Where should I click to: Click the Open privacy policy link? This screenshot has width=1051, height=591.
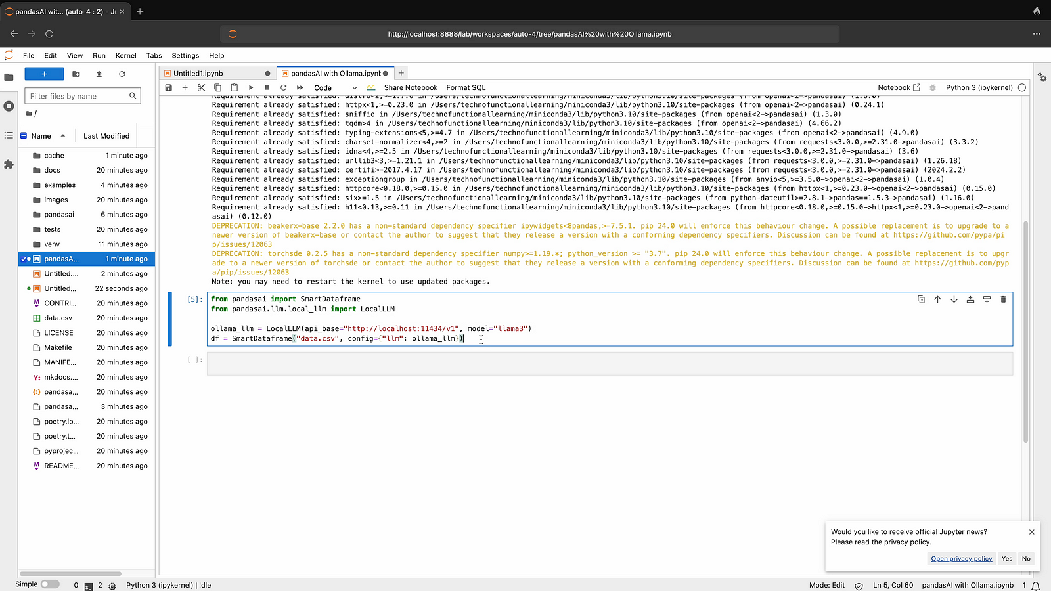tap(961, 559)
